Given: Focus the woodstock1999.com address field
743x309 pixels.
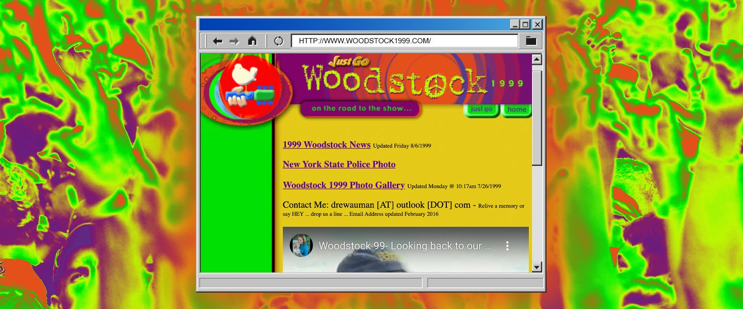Looking at the screenshot, I should coord(405,41).
